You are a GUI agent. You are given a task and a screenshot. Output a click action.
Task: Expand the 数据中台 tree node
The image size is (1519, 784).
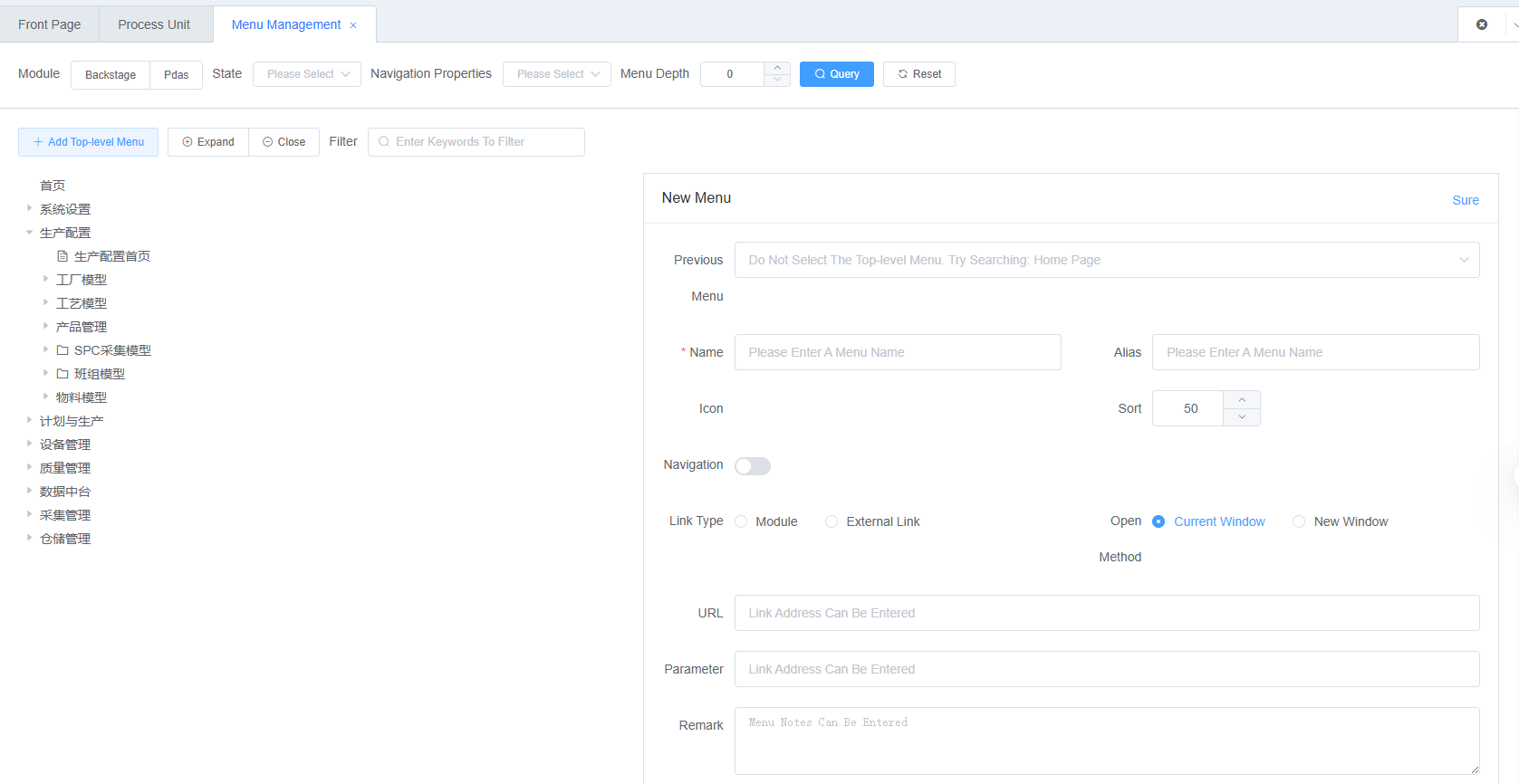tap(29, 491)
